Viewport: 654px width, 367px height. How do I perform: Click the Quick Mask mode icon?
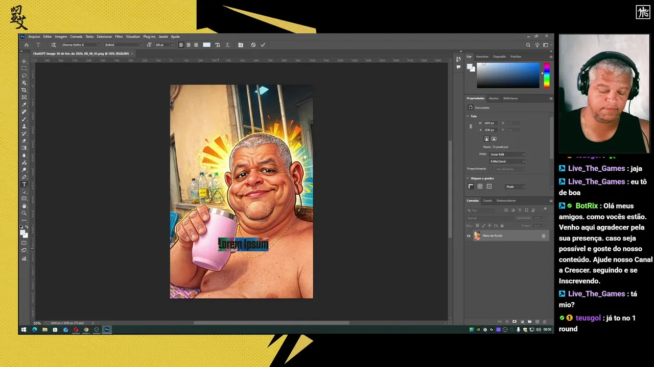24,244
